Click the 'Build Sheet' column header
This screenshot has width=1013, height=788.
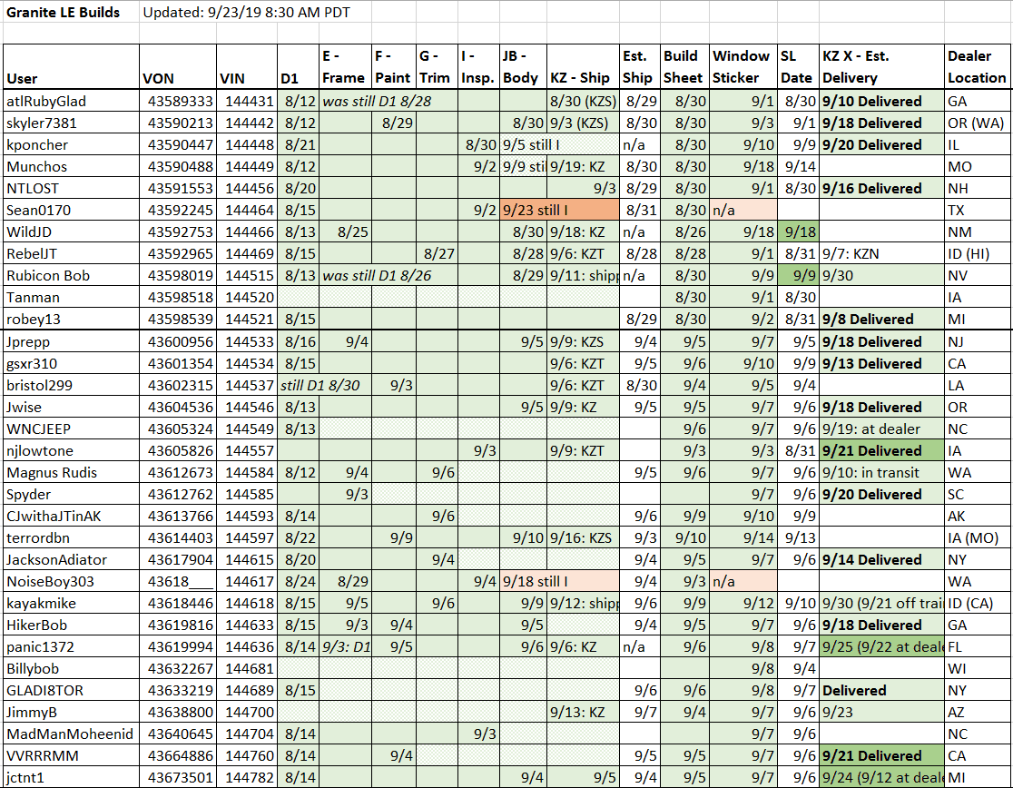coord(684,66)
